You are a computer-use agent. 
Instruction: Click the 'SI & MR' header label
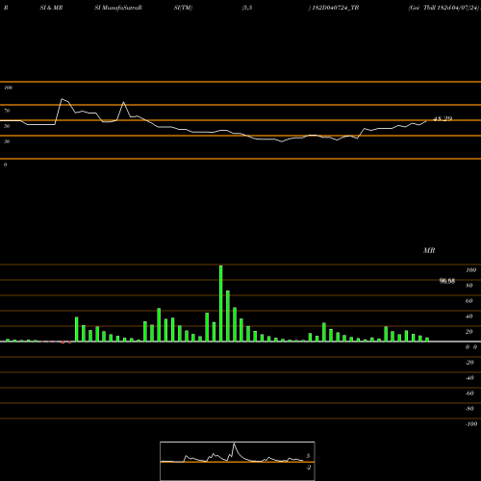tap(51, 8)
